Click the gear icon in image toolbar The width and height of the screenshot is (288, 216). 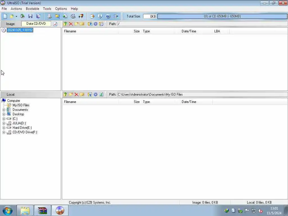pos(96,24)
